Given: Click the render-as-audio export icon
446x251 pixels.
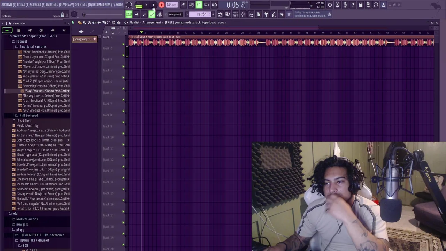Looking at the screenshot, I should 368,5.
